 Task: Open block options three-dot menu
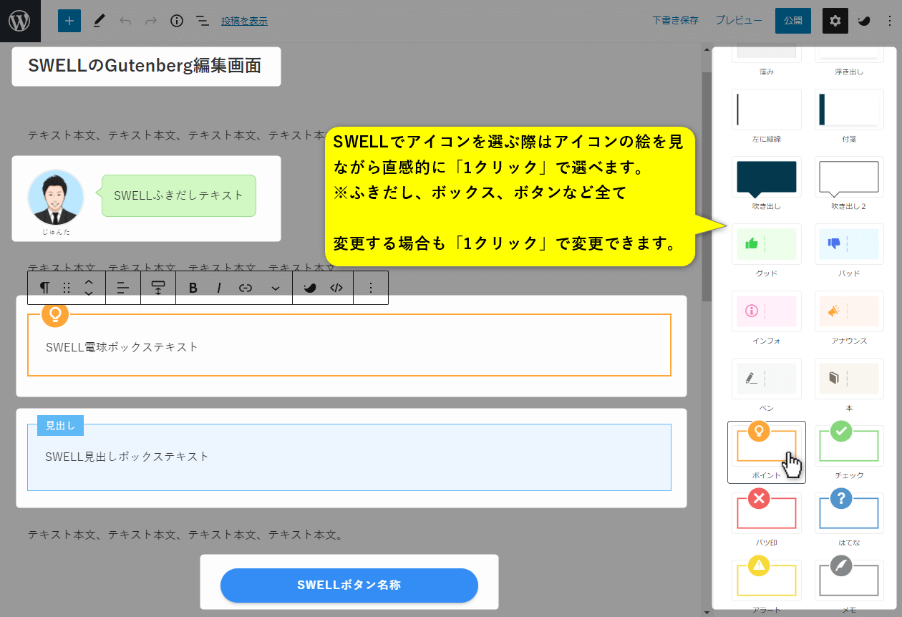pos(371,288)
